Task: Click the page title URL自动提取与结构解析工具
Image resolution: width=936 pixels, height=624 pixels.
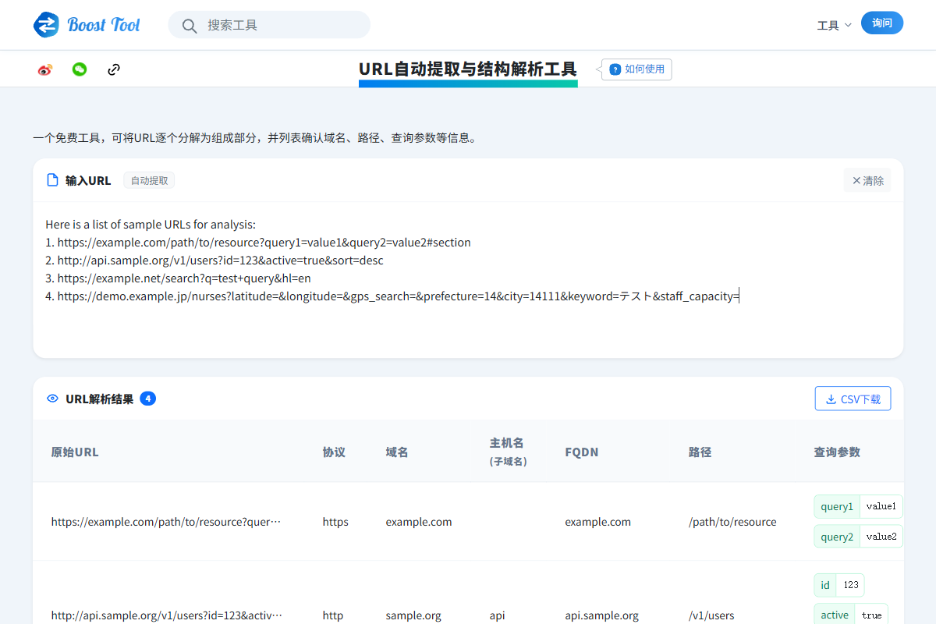Action: point(468,69)
